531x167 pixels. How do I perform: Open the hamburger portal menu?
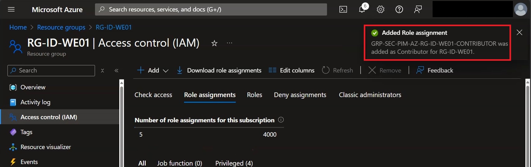(11, 9)
